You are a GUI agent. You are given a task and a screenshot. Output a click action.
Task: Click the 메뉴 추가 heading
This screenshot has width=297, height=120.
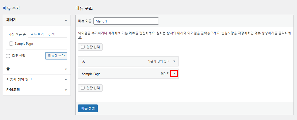click(11, 8)
